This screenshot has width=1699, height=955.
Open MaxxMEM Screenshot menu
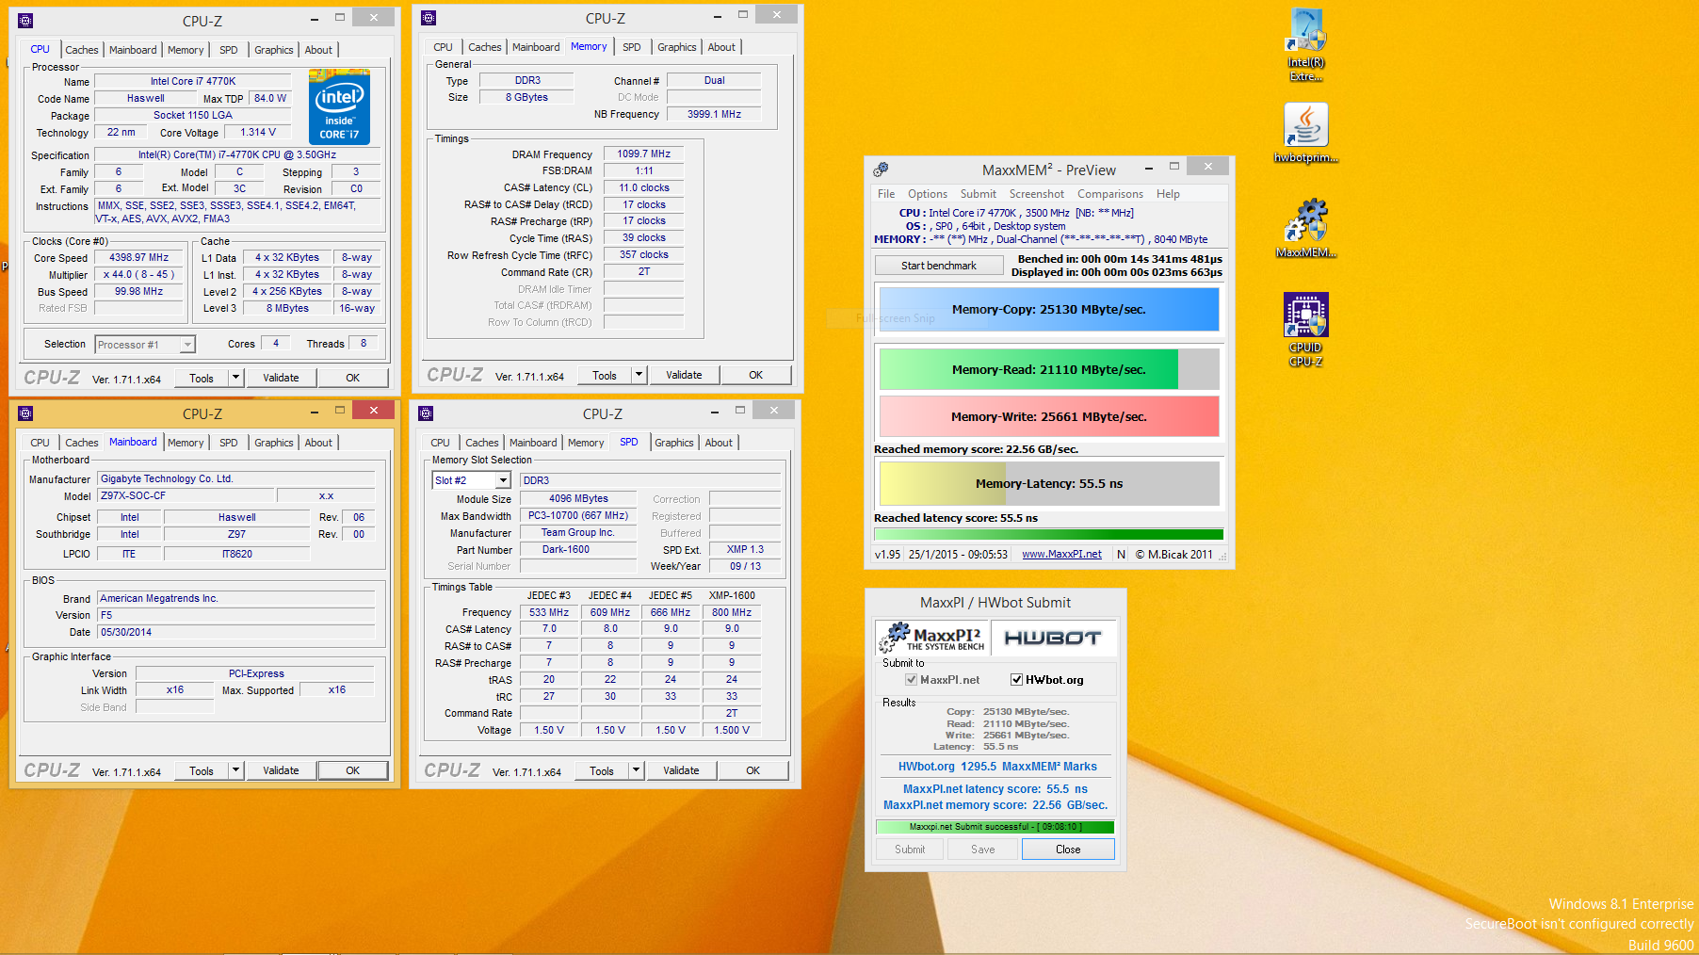tap(1037, 194)
